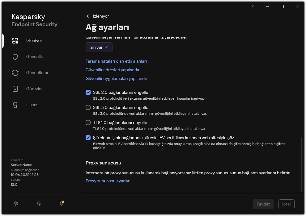Image resolution: width=306 pixels, height=216 pixels.
Task: Select the İzleniyor dashboard grid icon
Action: pos(15,40)
